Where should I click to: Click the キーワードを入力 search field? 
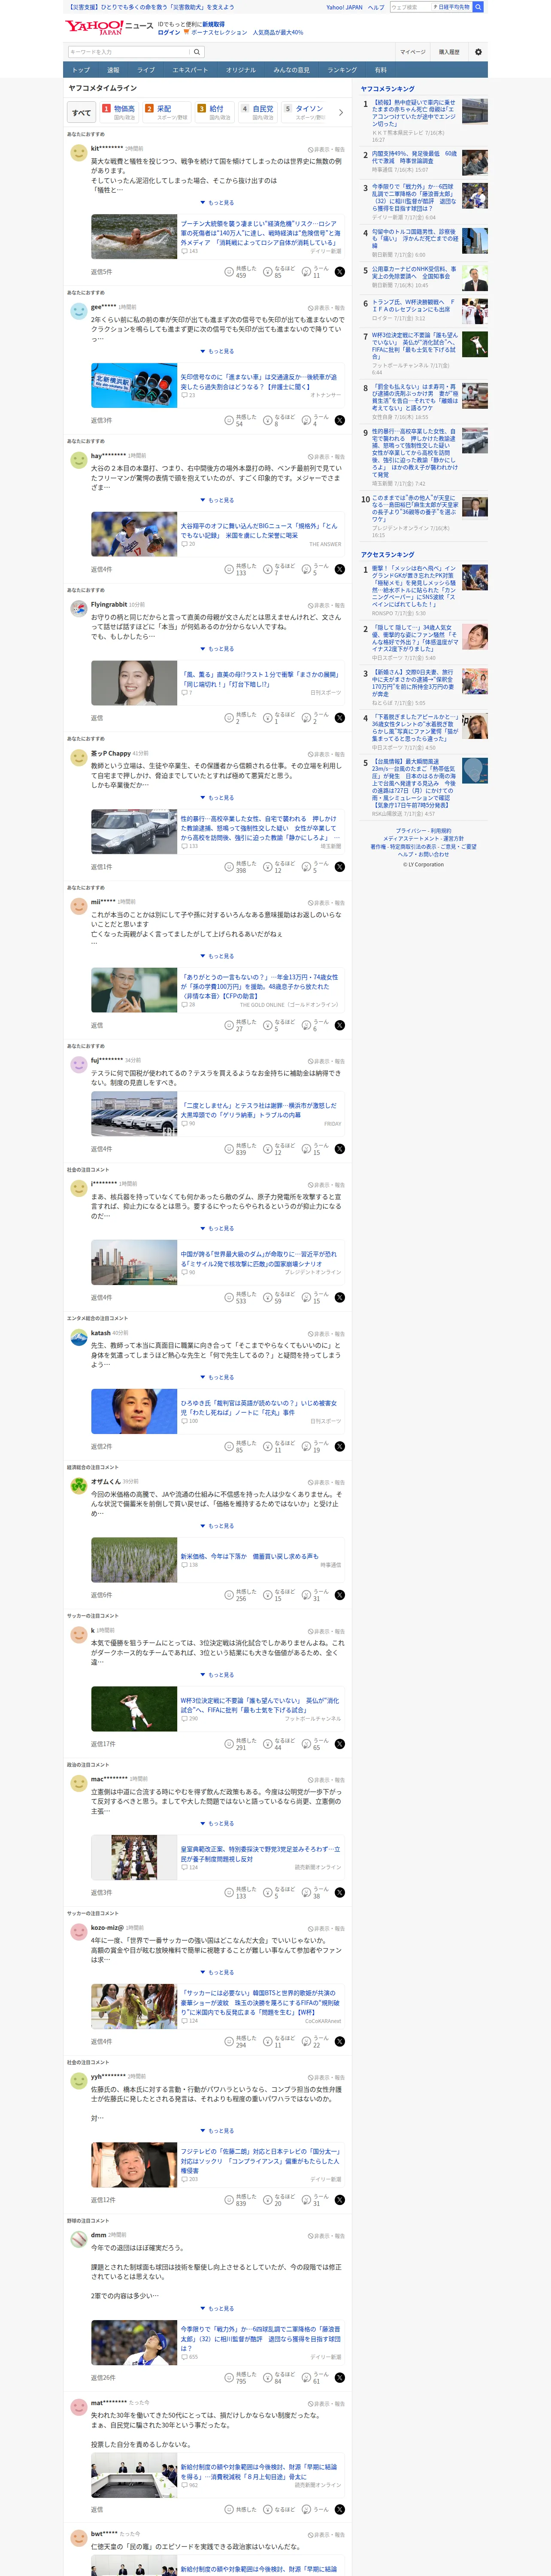pos(129,52)
